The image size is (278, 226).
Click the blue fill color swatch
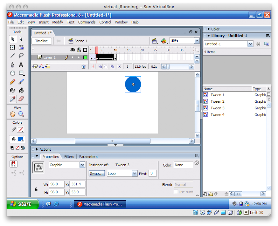[21, 139]
